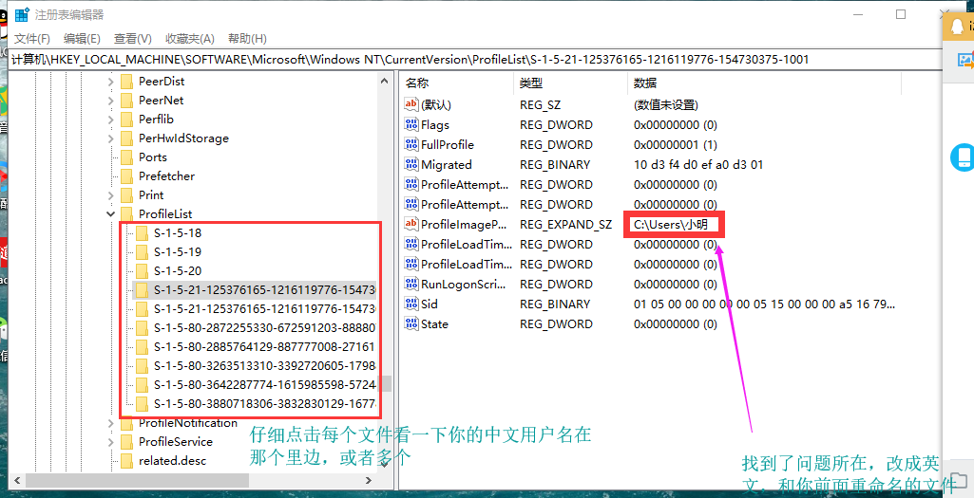Click the Flags DWORD value icon
The height and width of the screenshot is (498, 974).
[x=411, y=124]
